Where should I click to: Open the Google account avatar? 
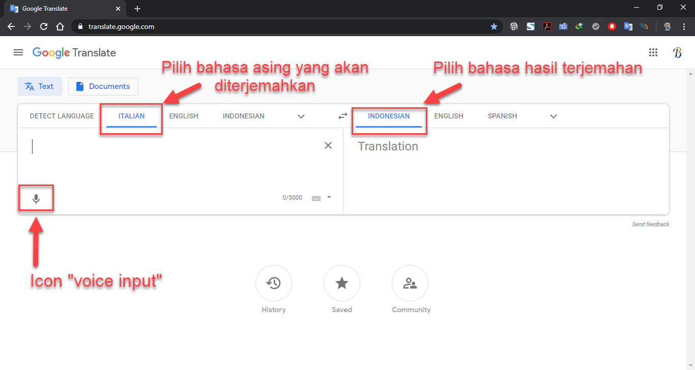tap(677, 52)
